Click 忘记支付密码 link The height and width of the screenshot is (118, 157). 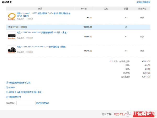(42, 103)
